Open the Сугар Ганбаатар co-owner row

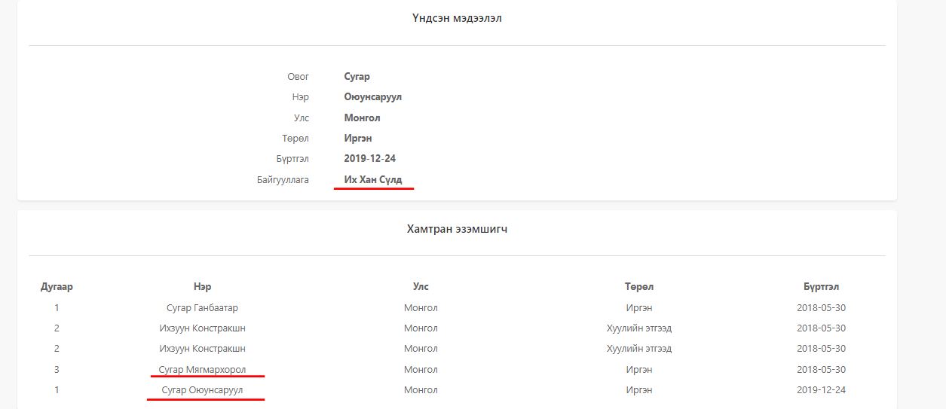tap(202, 308)
